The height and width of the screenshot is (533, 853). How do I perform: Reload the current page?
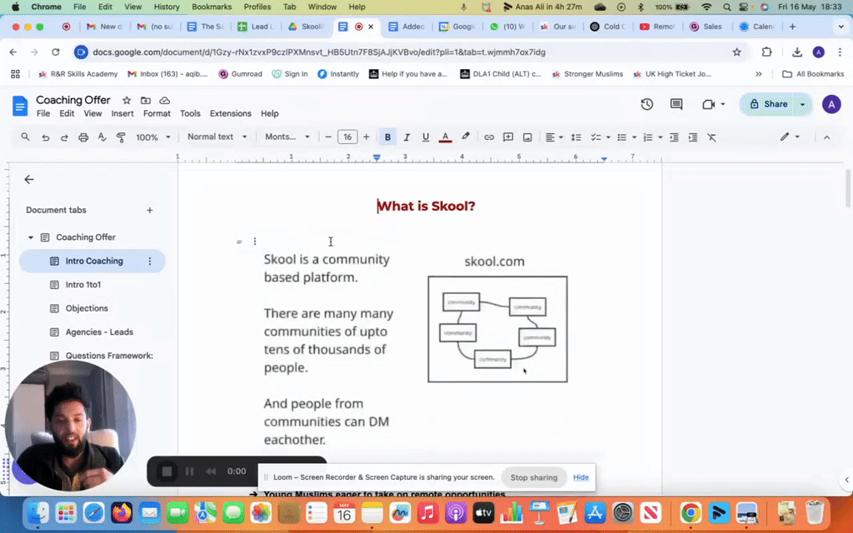pyautogui.click(x=56, y=52)
